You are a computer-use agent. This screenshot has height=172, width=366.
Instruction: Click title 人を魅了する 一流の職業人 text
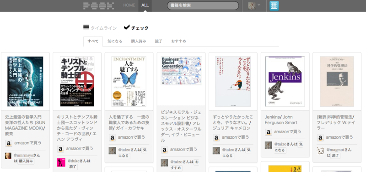tap(129, 122)
